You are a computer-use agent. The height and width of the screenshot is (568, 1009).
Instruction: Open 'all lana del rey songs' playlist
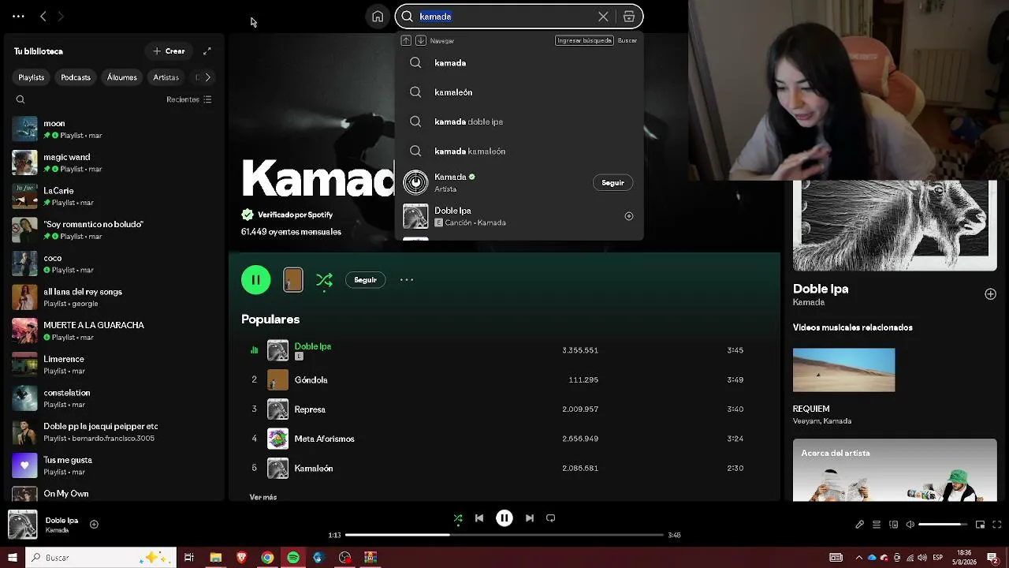114,297
